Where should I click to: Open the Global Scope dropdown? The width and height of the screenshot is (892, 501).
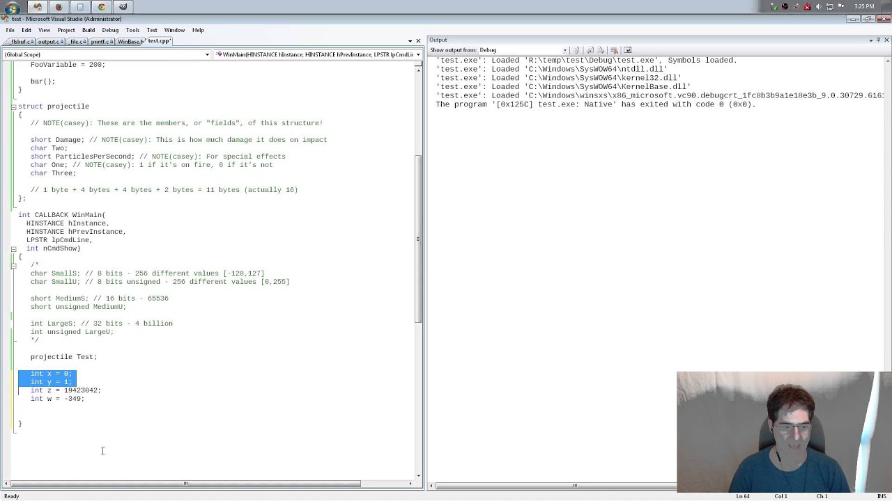click(106, 54)
